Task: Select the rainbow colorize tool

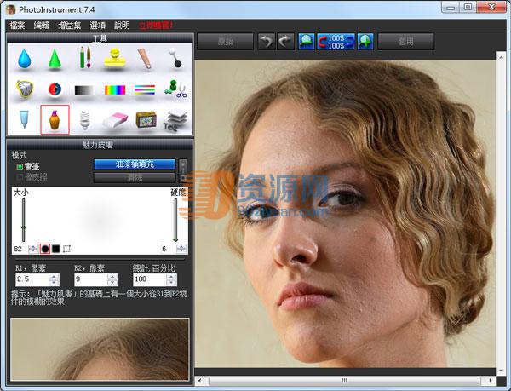Action: [x=115, y=90]
